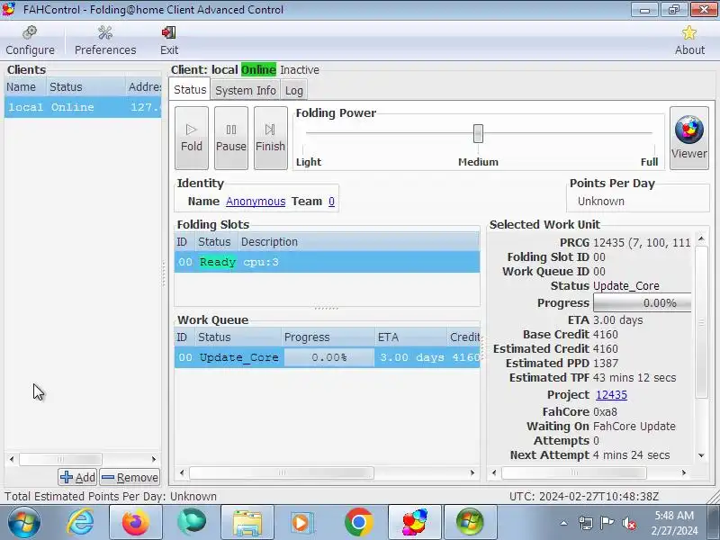Click Work Queue right scroll arrow
Screen dimensions: 720x540
472,472
